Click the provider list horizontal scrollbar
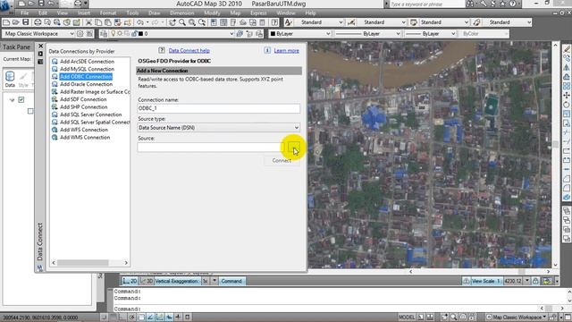The image size is (572, 322). tap(83, 263)
